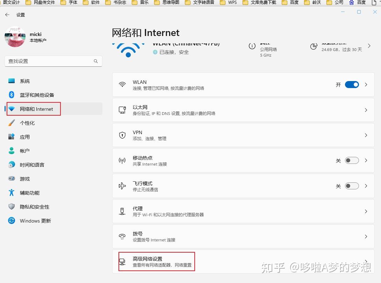This screenshot has width=381, height=283.
Task: Open 移动热点 row chevron
Action: tap(366, 160)
